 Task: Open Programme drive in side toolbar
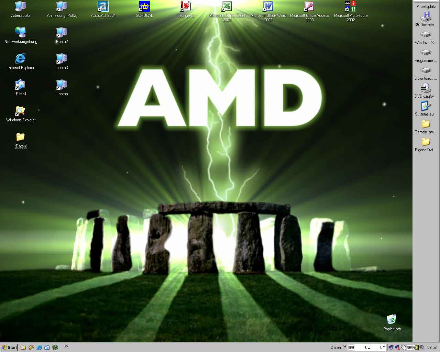click(x=426, y=55)
